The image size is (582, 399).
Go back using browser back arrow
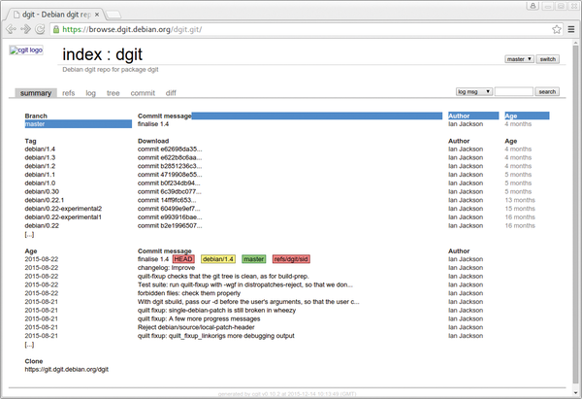pyautogui.click(x=11, y=29)
